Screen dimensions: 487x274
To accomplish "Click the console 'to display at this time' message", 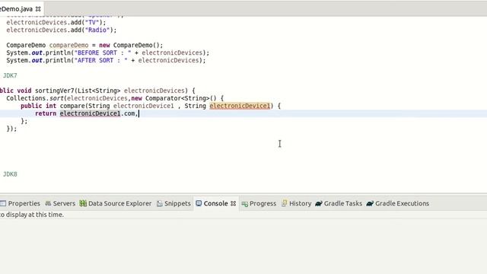I will tap(32, 215).
